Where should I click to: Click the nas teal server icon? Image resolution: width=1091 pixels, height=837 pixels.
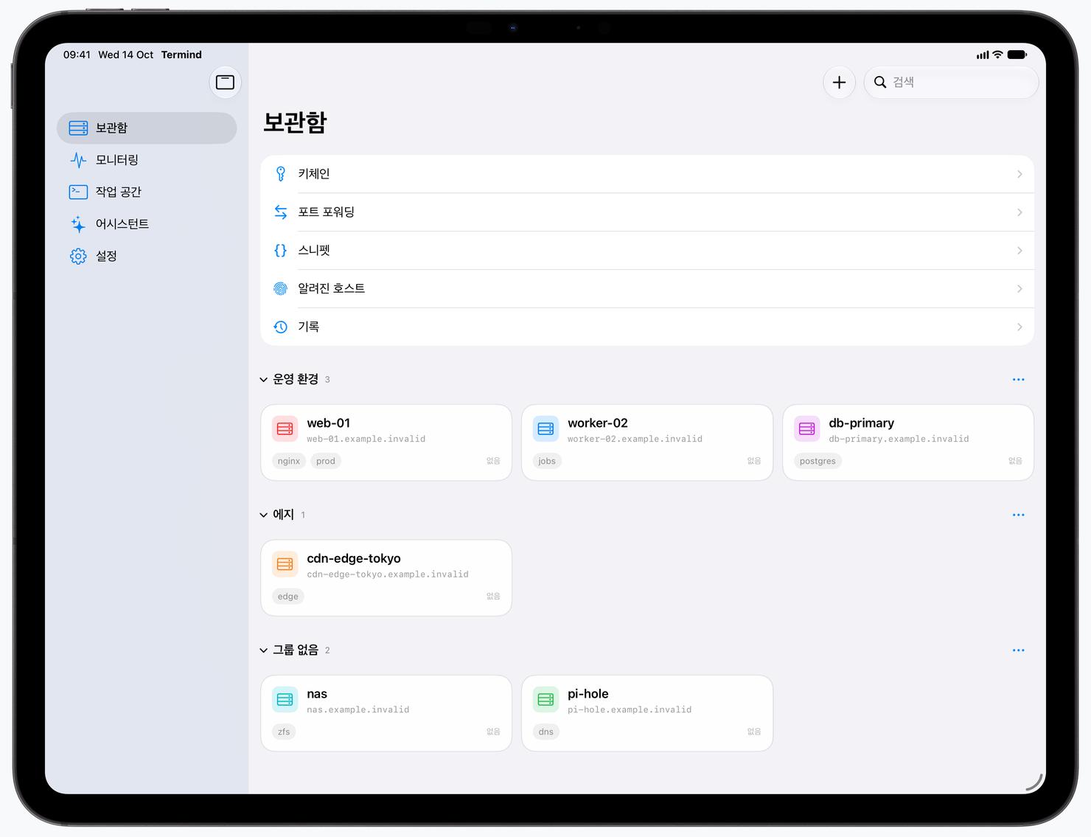tap(285, 699)
